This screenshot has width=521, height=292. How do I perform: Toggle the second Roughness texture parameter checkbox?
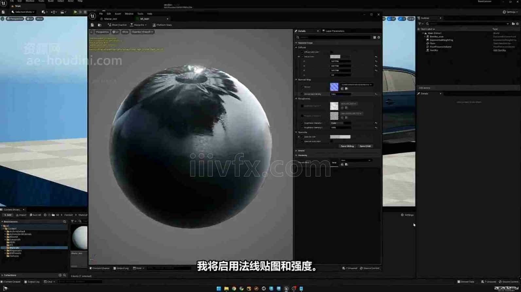(302, 116)
